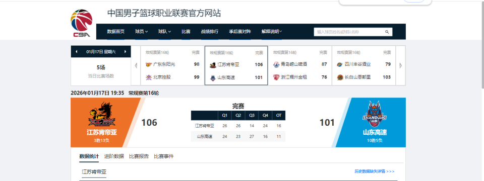The image size is (484, 181).
Task: Click 中国男子篮球职业联赛官方网站 title
Action: [164, 13]
